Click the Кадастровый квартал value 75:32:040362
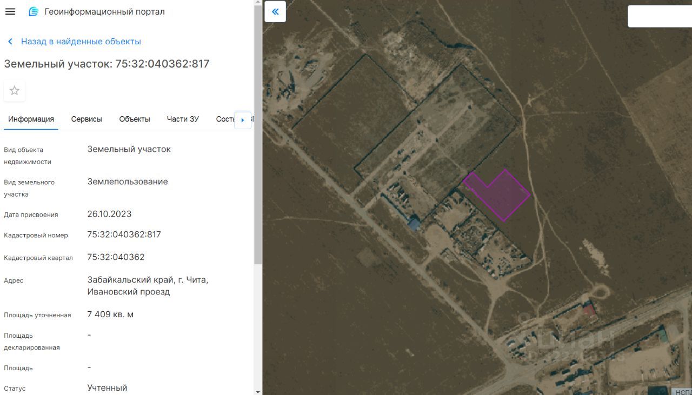Viewport: 692px width, 395px height. 116,257
